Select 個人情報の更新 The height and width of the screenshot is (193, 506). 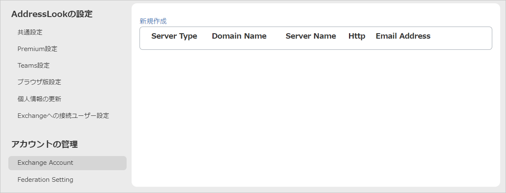point(40,99)
